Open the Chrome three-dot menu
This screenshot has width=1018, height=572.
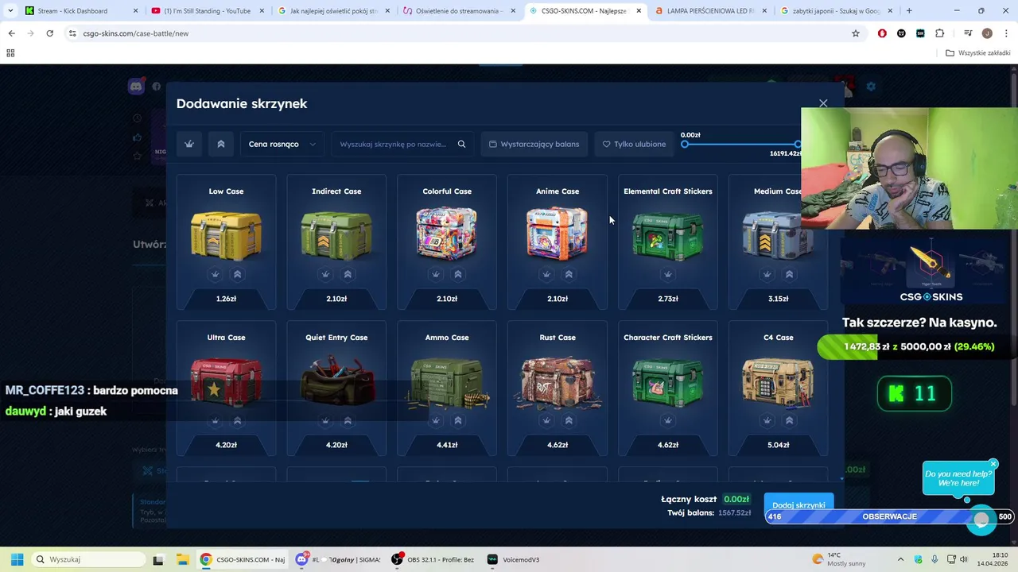pyautogui.click(x=1005, y=33)
